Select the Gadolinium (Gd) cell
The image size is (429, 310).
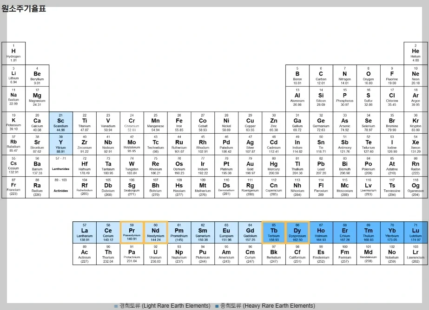tap(250, 232)
